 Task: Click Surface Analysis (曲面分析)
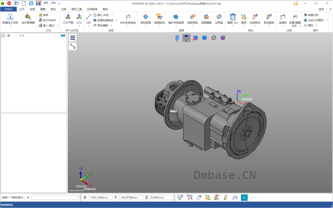coord(311,15)
